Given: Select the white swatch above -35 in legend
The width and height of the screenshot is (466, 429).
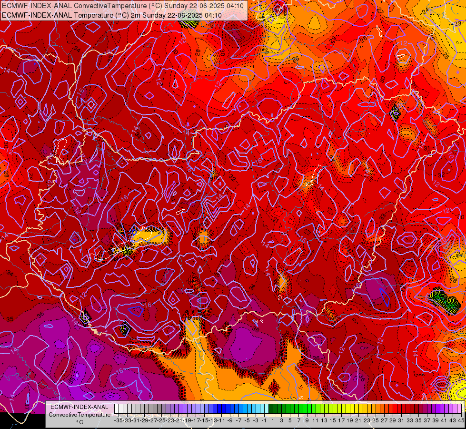Looking at the screenshot, I should tap(117, 409).
